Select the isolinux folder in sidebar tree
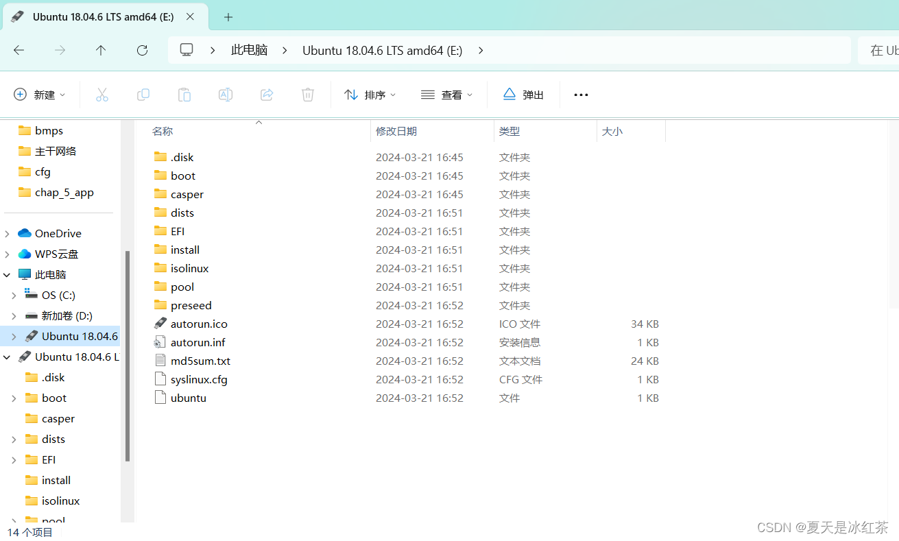Image resolution: width=899 pixels, height=541 pixels. tap(60, 501)
